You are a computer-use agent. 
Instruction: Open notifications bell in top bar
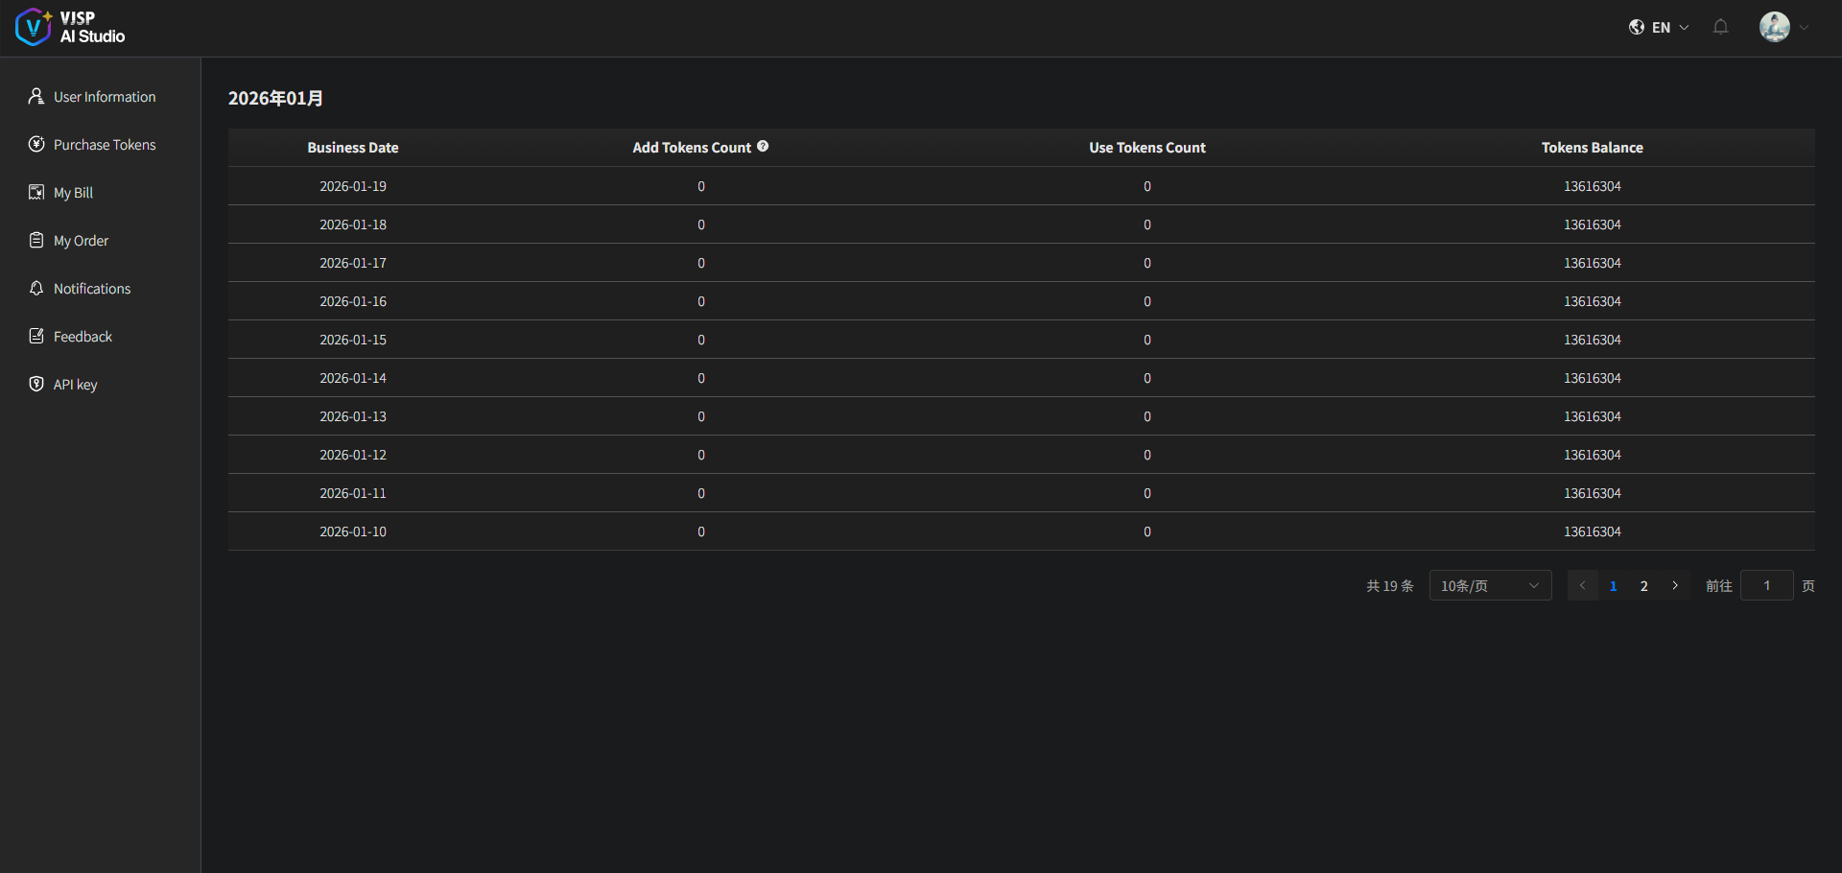point(1720,27)
